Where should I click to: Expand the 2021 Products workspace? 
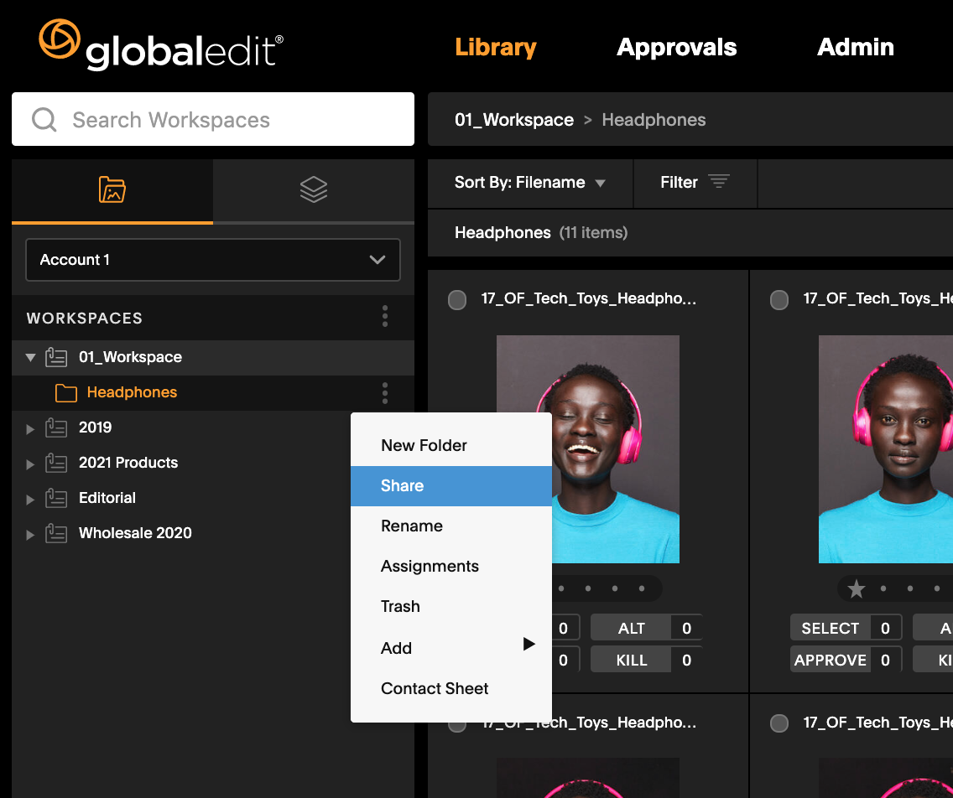(30, 464)
